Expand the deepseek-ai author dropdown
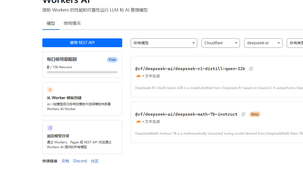303x174 pixels. click(x=263, y=43)
